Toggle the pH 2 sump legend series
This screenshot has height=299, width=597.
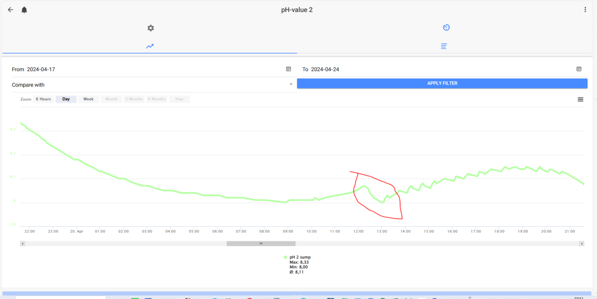[300, 257]
